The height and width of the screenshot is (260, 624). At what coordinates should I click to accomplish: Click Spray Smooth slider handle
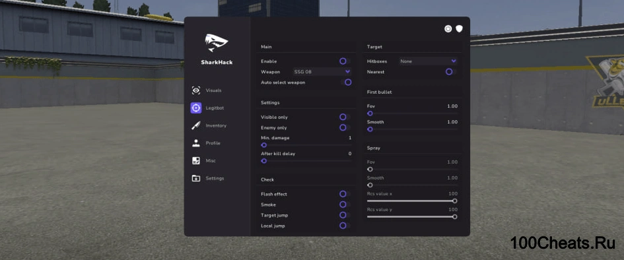tap(370, 185)
